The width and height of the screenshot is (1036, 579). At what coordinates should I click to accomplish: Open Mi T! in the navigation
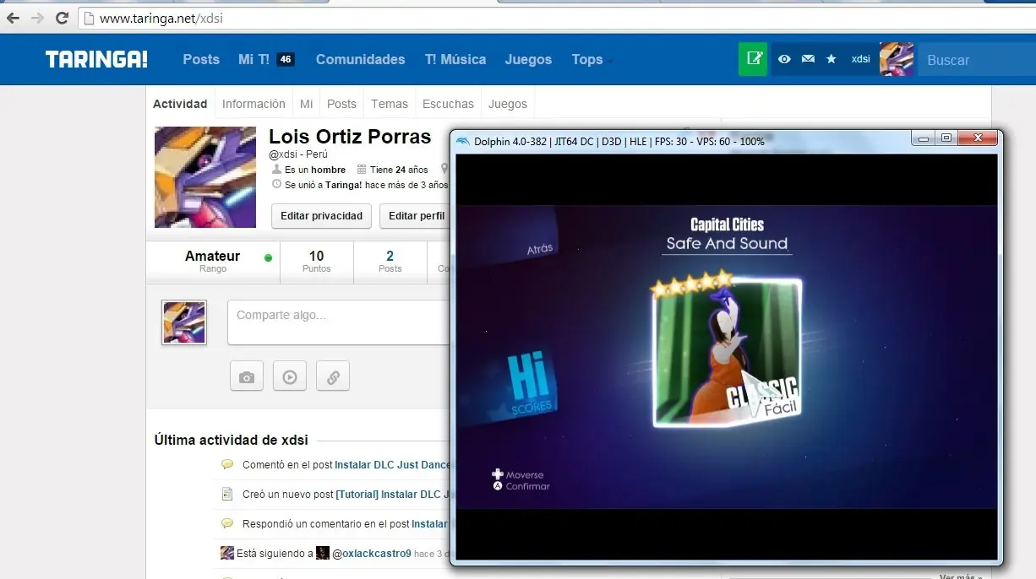point(254,59)
